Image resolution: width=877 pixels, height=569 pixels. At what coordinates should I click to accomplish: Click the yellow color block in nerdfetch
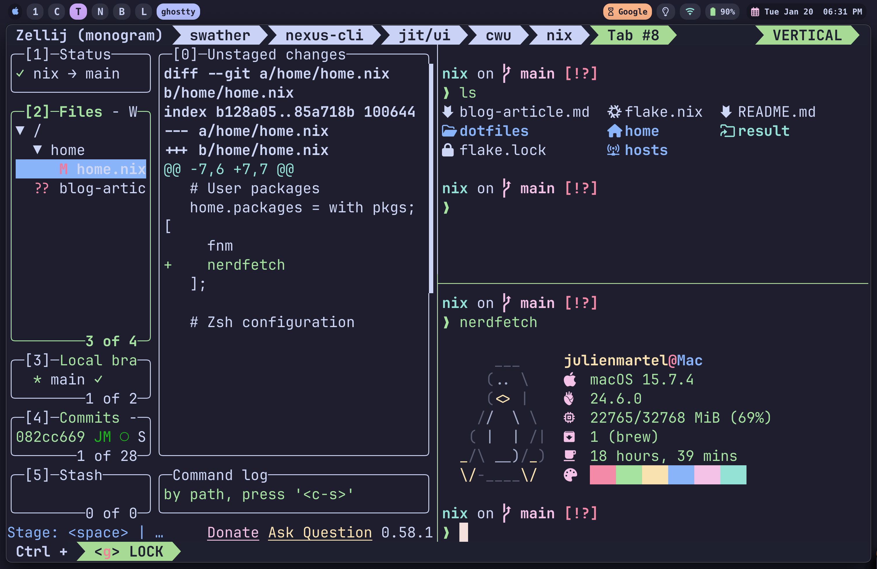pos(655,475)
